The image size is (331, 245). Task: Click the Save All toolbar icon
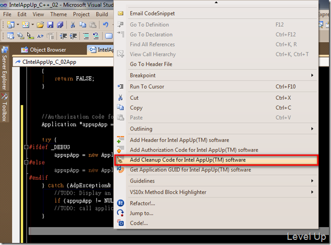60,25
